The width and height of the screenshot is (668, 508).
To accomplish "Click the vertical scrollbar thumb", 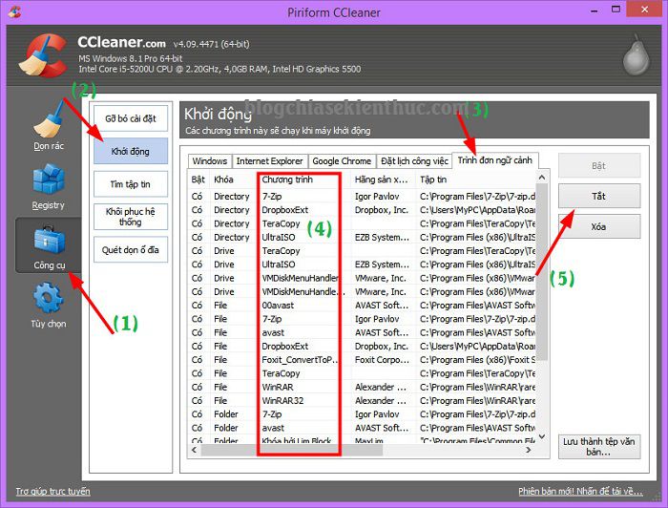I will (542, 272).
